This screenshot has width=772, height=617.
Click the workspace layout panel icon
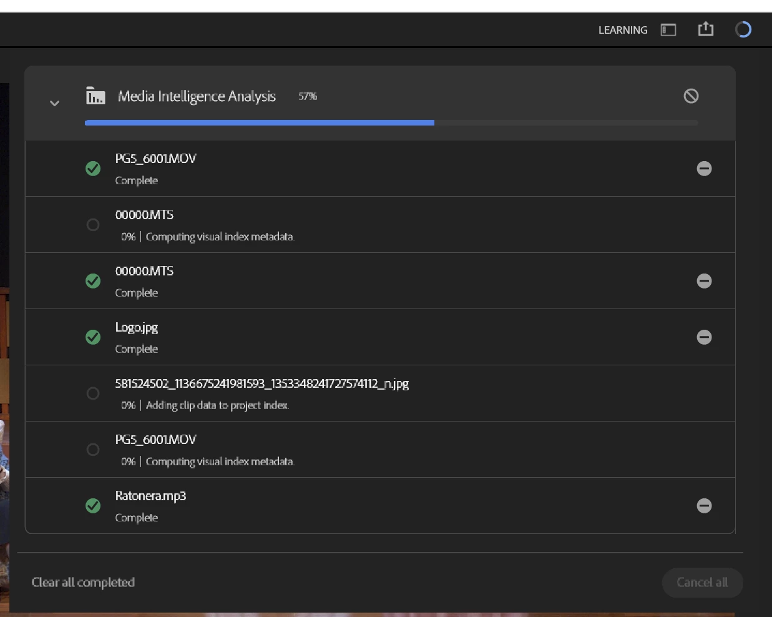pos(668,30)
